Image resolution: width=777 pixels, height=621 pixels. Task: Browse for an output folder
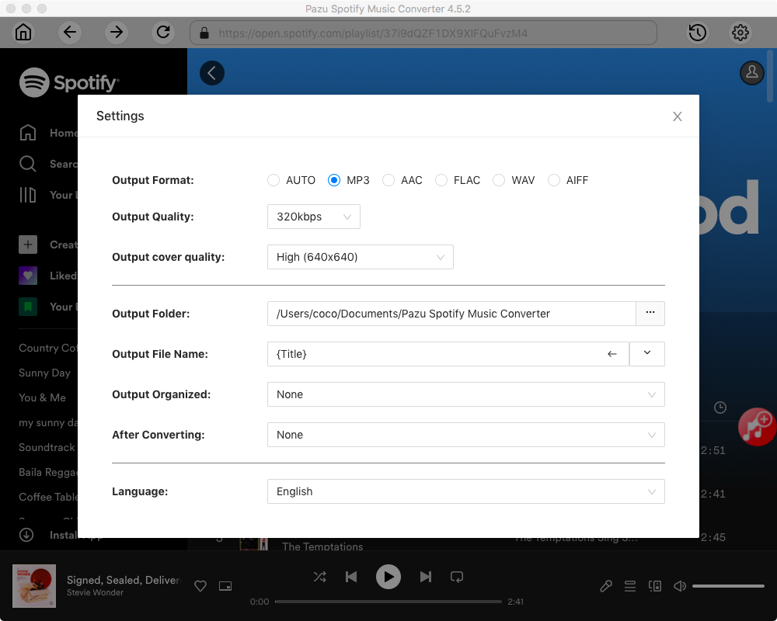(650, 314)
